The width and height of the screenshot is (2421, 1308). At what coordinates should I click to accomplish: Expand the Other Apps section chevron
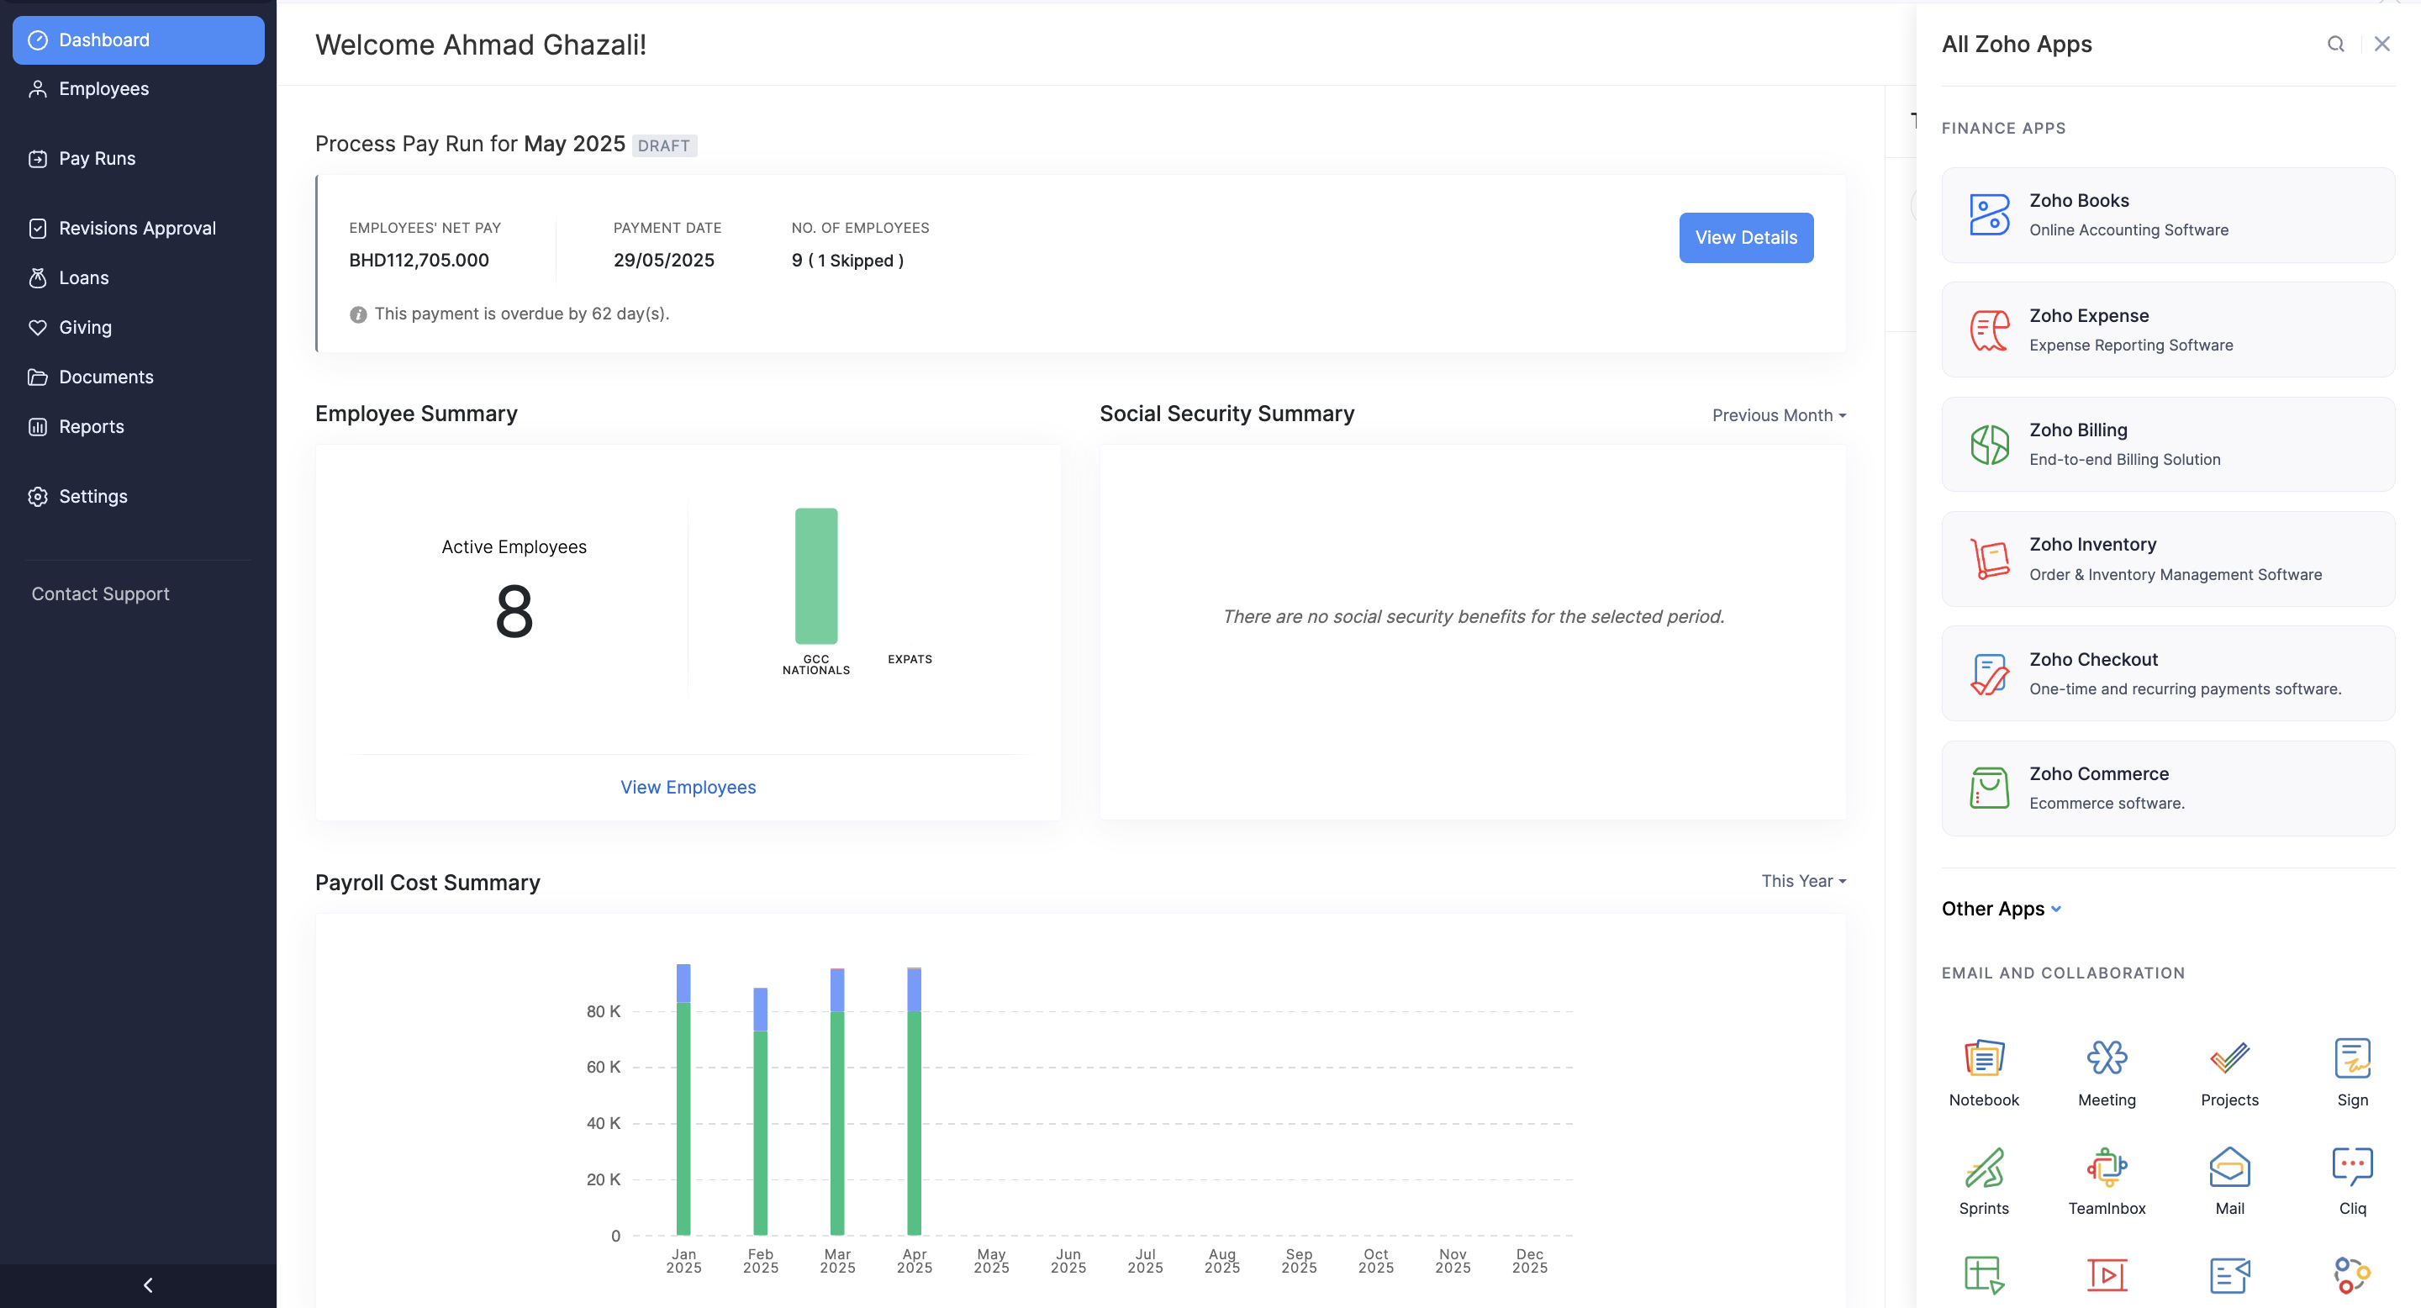point(2056,909)
